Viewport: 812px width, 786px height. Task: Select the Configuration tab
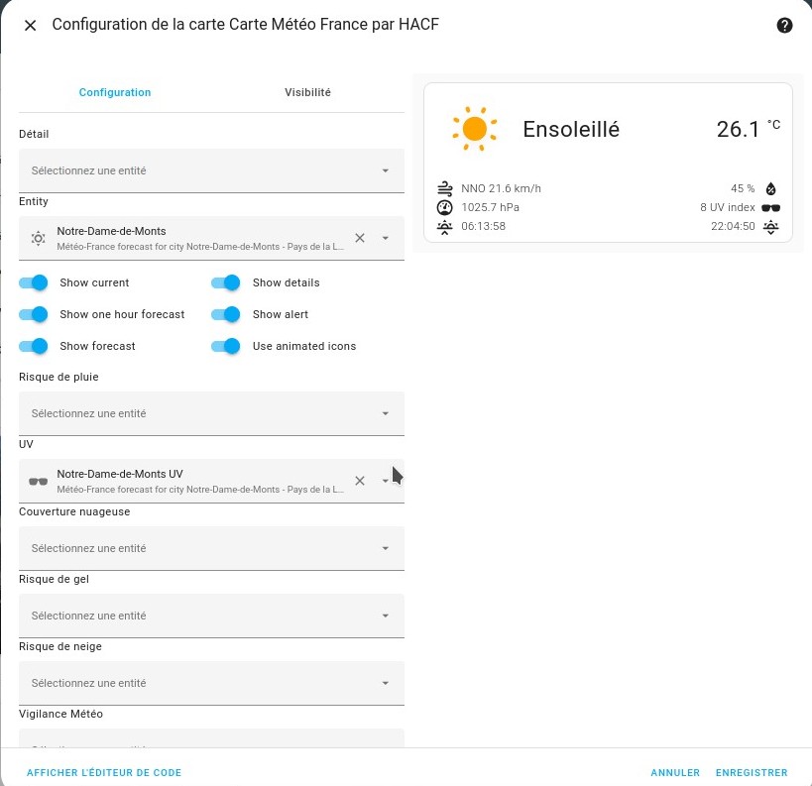pos(115,92)
